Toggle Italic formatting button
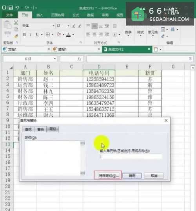This screenshot has width=196, height=211. (x=31, y=35)
